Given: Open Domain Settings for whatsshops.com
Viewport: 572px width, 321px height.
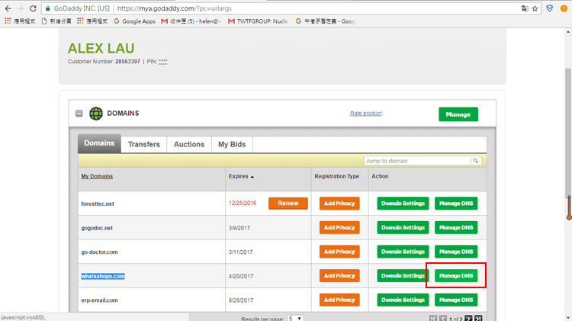Looking at the screenshot, I should pos(403,275).
